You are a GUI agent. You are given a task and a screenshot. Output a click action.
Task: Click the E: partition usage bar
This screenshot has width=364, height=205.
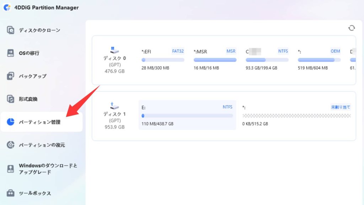[x=187, y=116]
